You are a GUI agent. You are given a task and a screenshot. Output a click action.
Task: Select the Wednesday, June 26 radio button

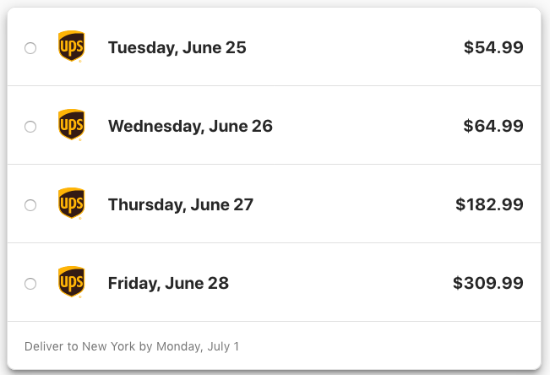[30, 127]
